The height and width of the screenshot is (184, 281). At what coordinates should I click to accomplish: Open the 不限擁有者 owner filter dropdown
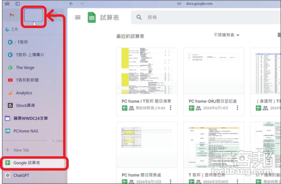point(226,35)
